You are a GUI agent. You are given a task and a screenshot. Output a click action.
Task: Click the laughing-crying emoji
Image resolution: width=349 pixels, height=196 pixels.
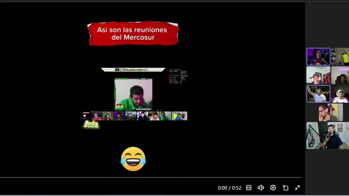(x=133, y=159)
